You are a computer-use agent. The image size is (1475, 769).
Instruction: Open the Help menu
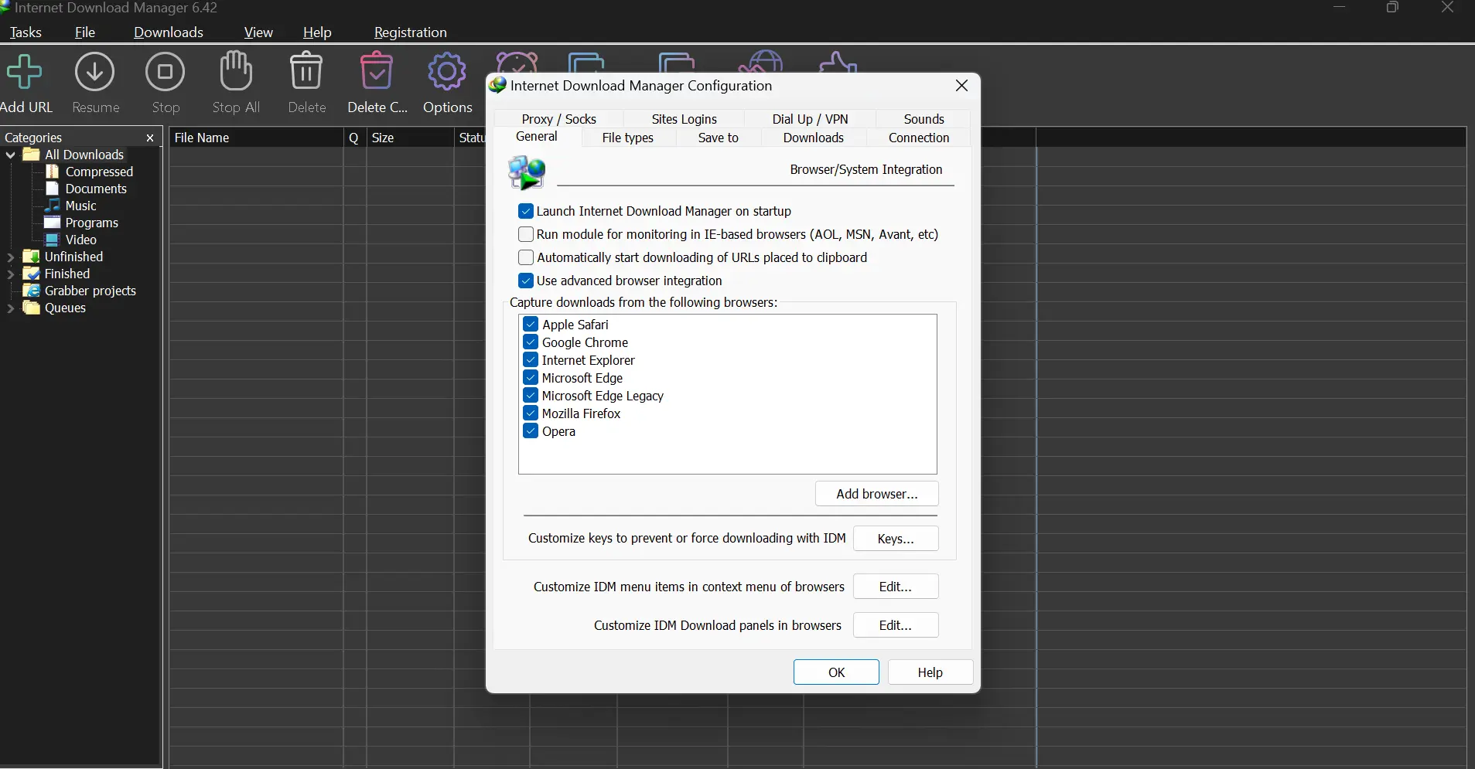pos(317,32)
